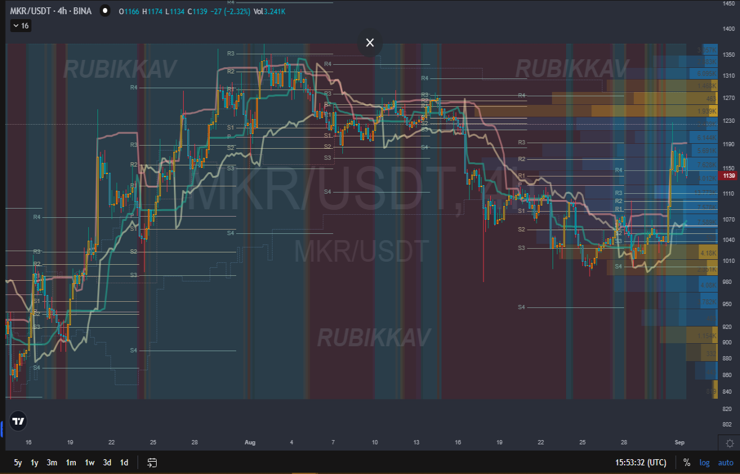Click the Aug label on time axis
Image resolution: width=740 pixels, height=474 pixels.
pyautogui.click(x=250, y=443)
